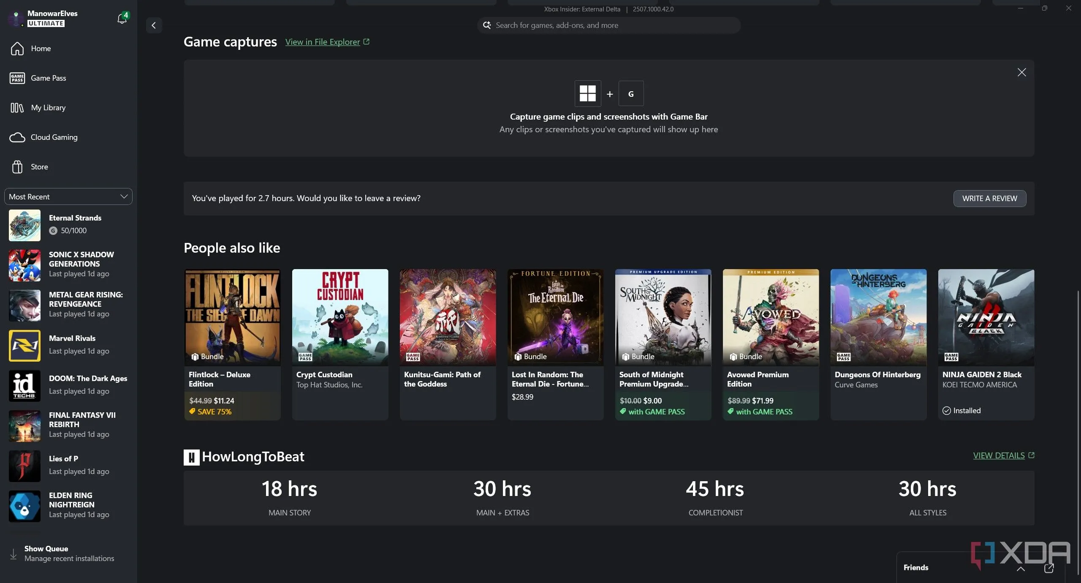Viewport: 1081px width, 583px height.
Task: Click the Windows key icon tile
Action: (x=587, y=93)
